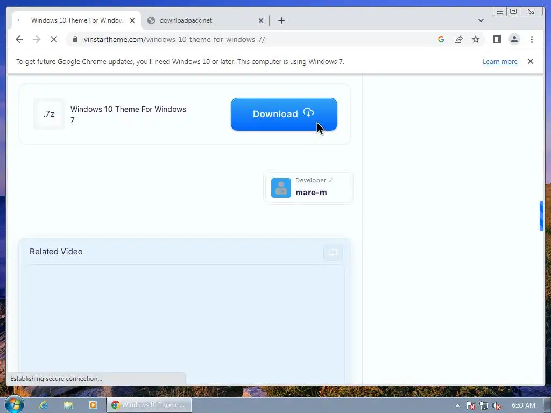Open Learn more link

(500, 62)
